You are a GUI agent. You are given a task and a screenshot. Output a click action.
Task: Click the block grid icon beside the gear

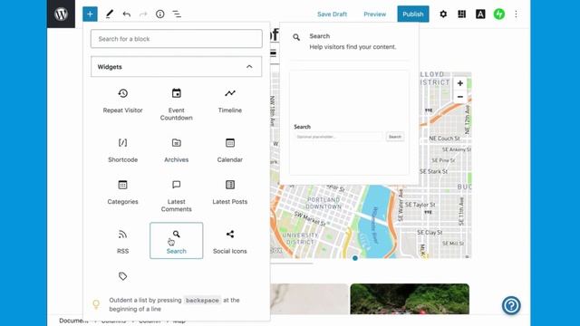[x=461, y=14]
